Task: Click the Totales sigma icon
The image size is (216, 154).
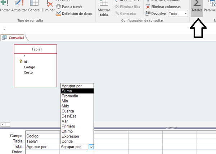Action: [x=197, y=4]
